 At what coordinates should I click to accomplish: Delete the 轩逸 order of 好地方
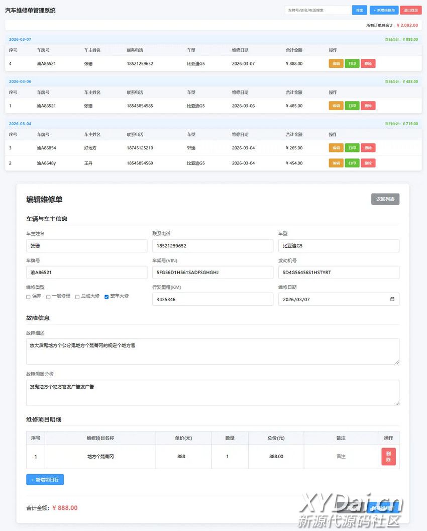click(368, 148)
